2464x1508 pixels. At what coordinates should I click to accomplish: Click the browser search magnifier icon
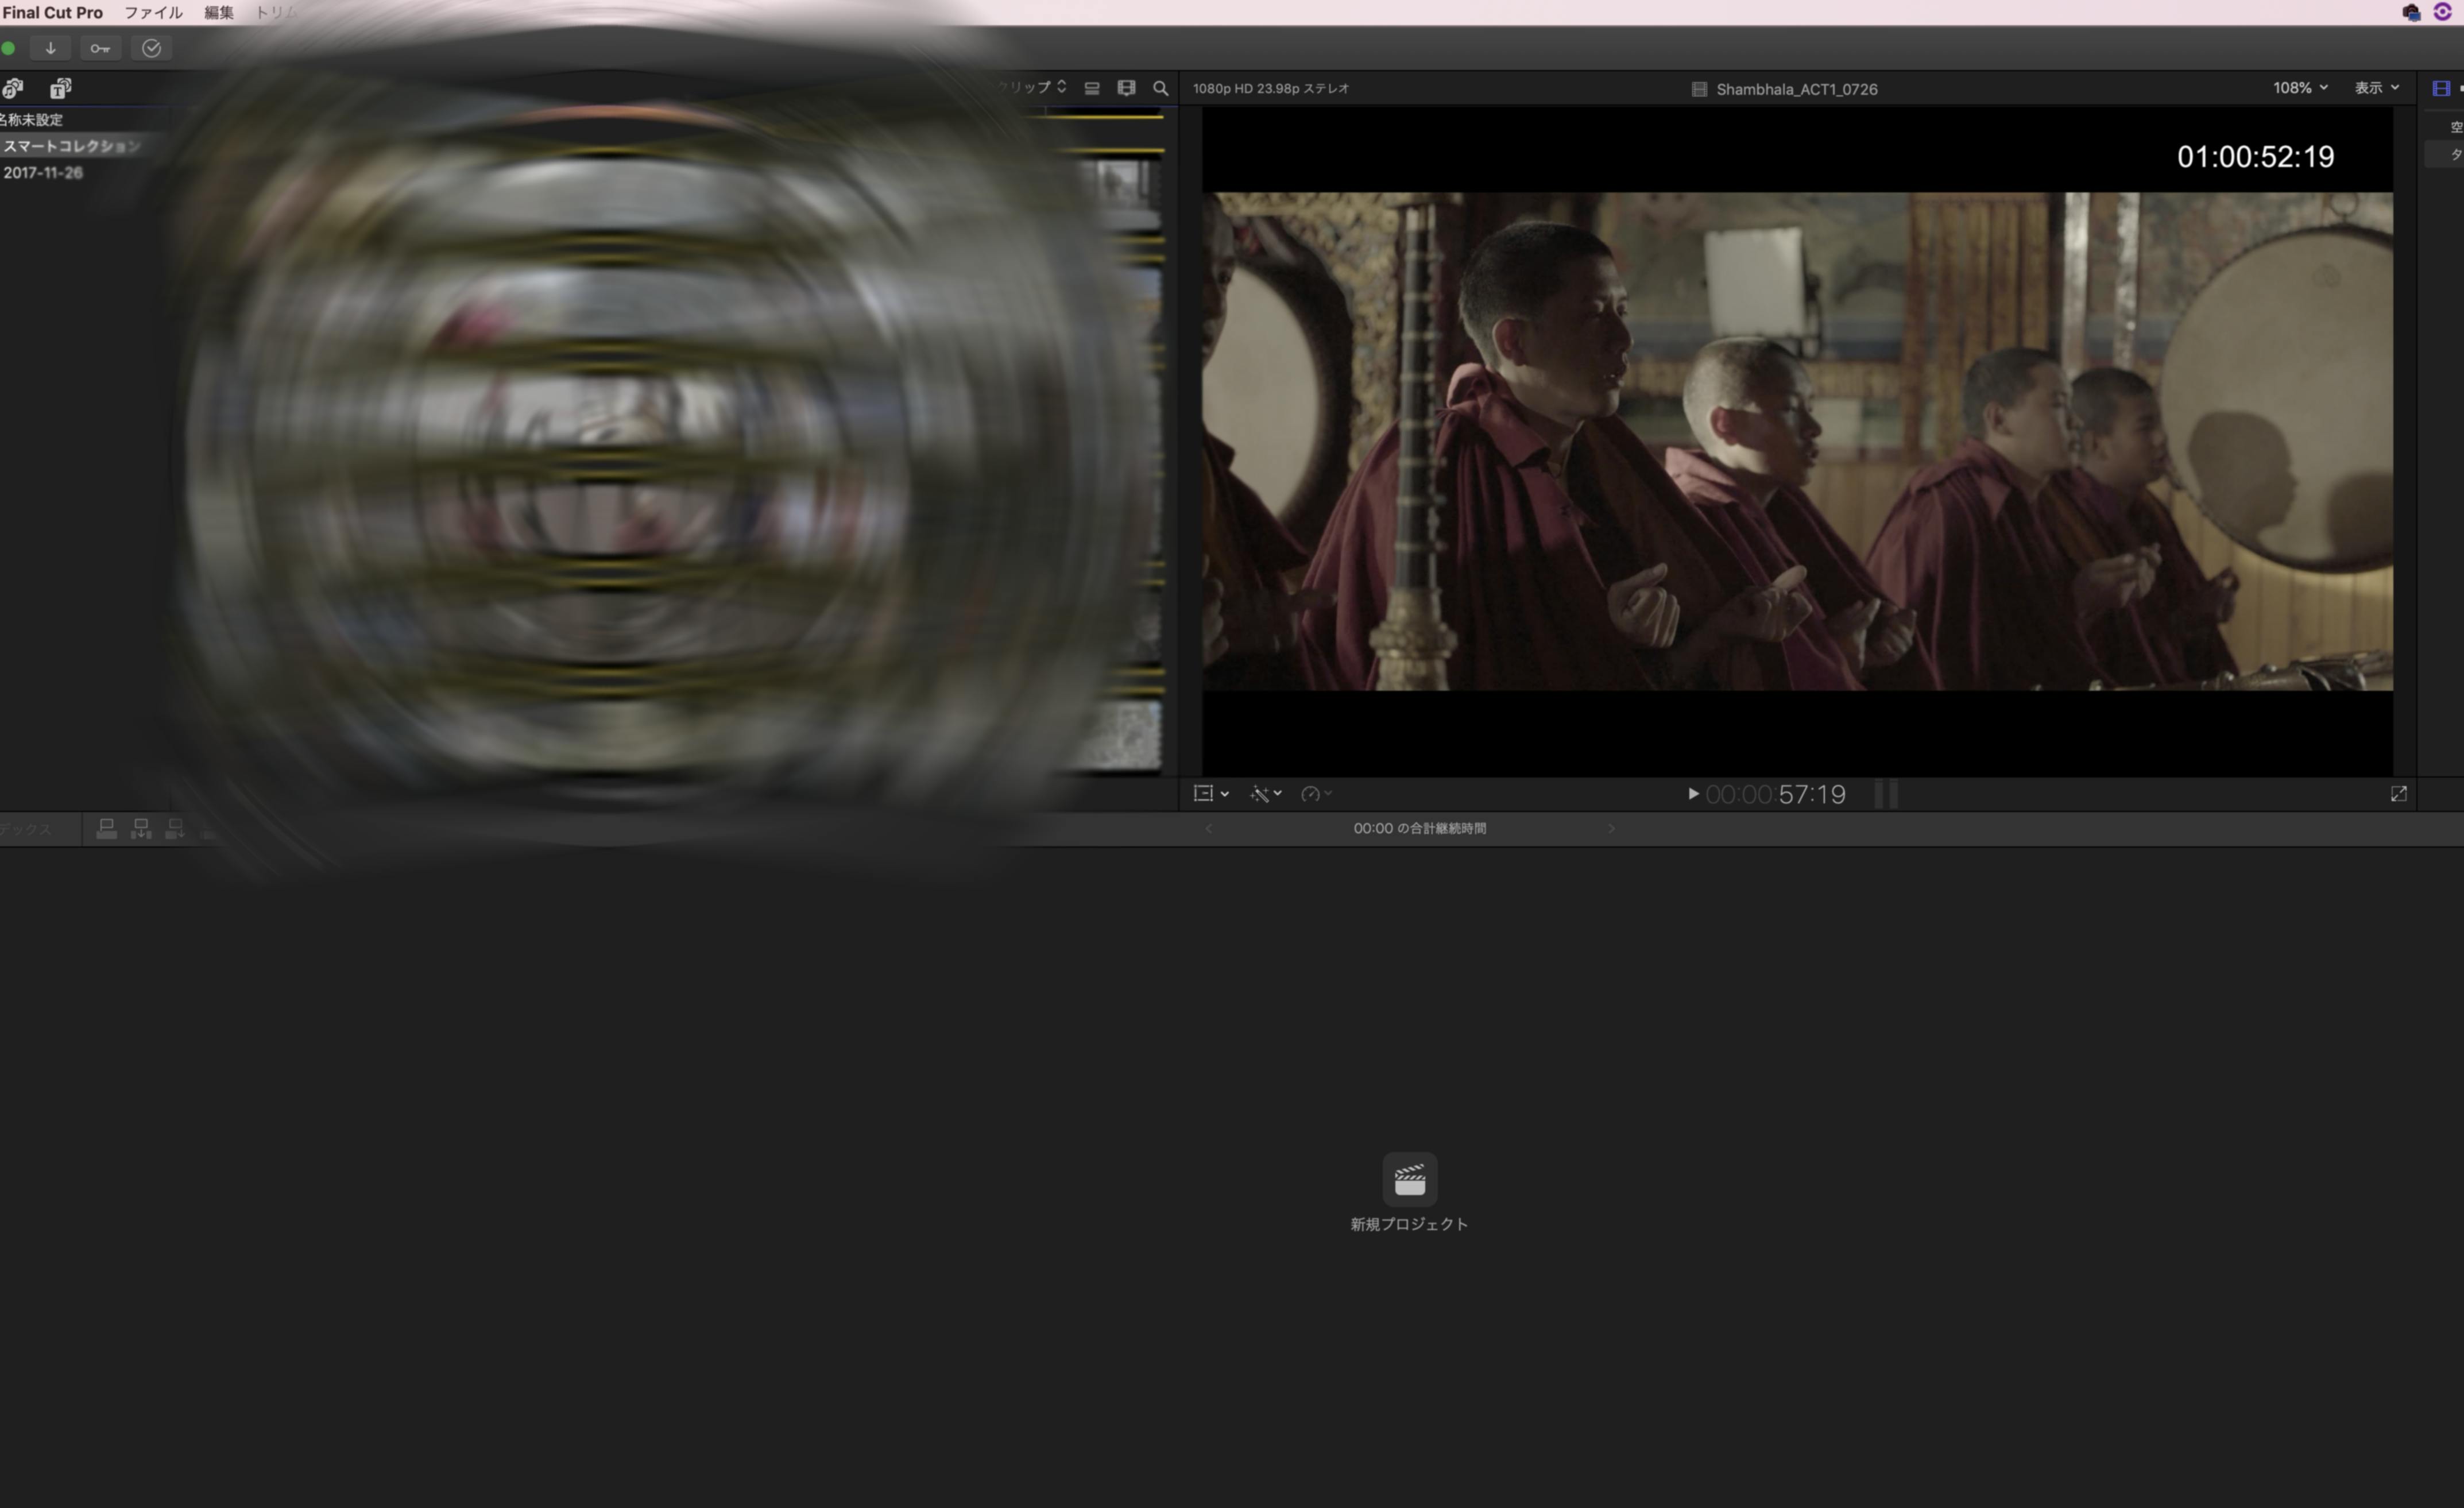click(x=1160, y=89)
